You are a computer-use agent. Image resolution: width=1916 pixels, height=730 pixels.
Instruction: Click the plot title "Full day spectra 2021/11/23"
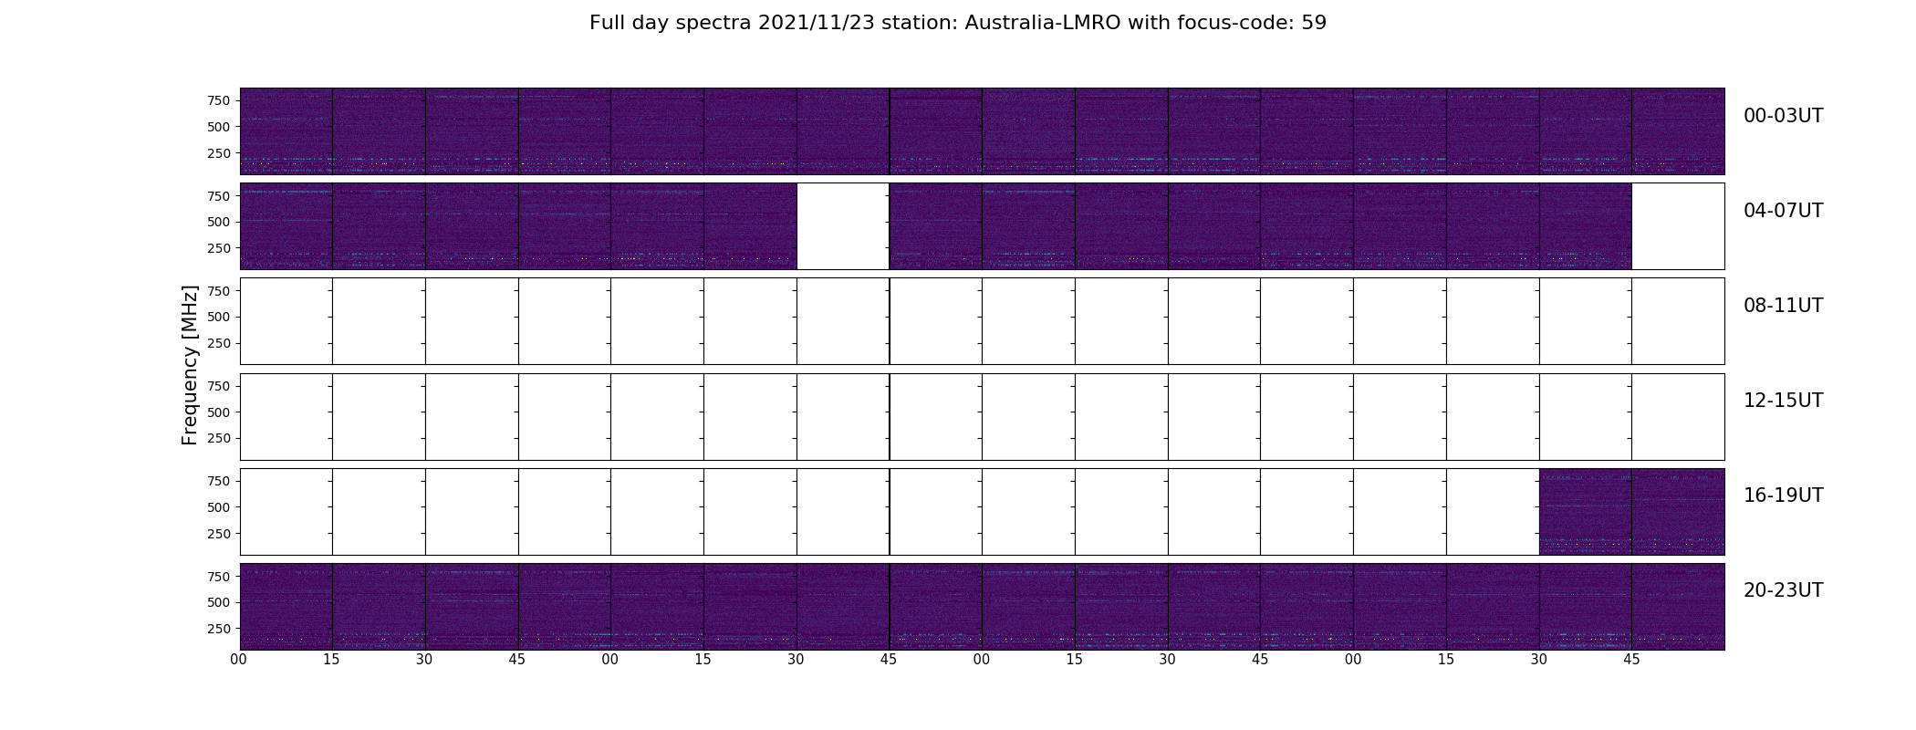coord(733,23)
